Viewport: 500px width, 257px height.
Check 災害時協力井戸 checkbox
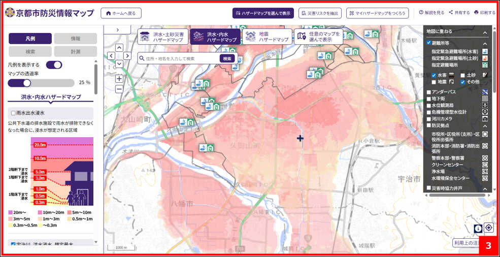point(429,188)
